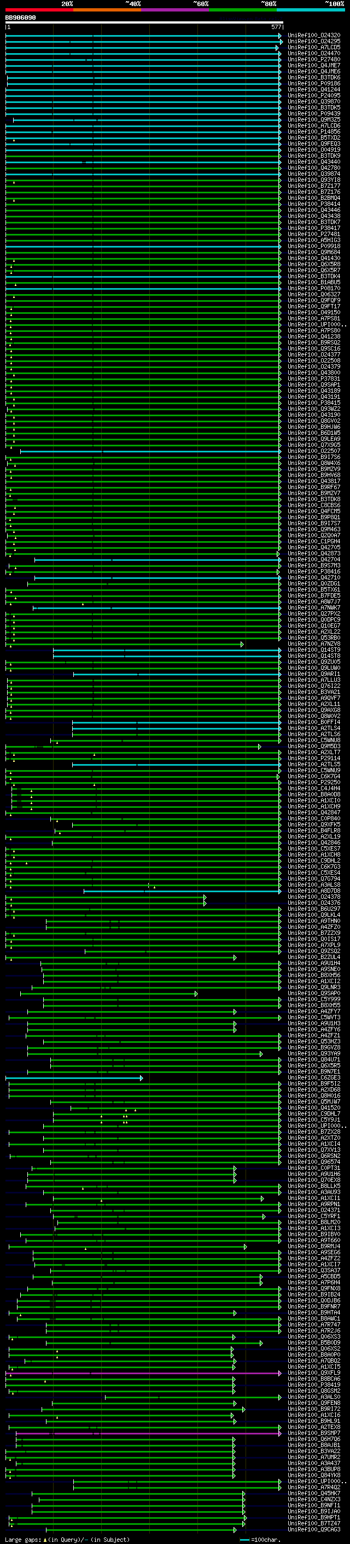
Task: Open hit UniRef100_P27480
Action: point(314,59)
